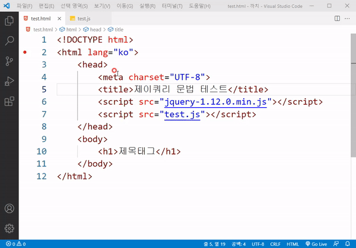Click the closing </head> tag
Viewport: 356px width, 248px height.
coord(95,127)
